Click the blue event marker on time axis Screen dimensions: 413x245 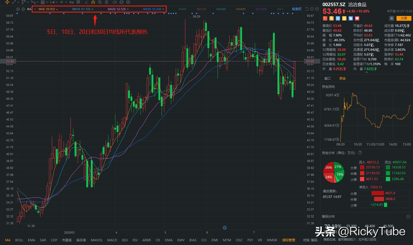[x=225, y=228]
